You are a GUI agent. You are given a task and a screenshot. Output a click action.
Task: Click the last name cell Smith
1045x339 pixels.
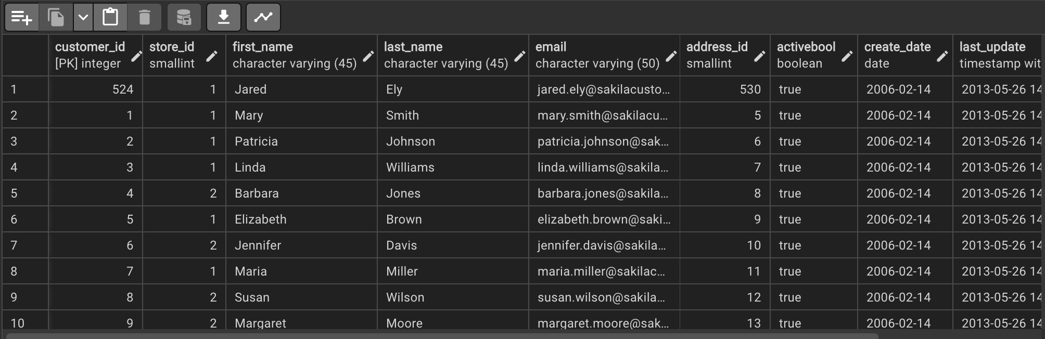coord(453,115)
